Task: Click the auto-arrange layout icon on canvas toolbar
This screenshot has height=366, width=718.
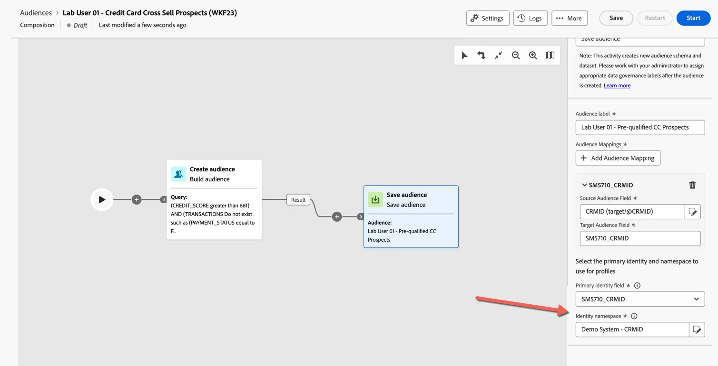Action: [482, 56]
